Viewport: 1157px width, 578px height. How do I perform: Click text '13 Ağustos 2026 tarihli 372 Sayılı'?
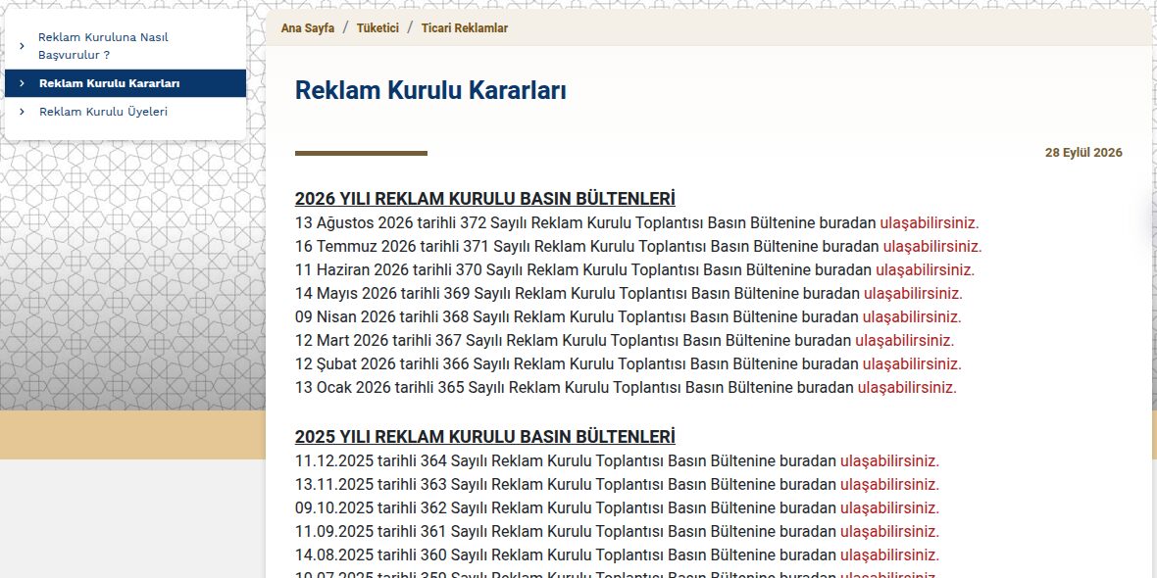coord(411,222)
